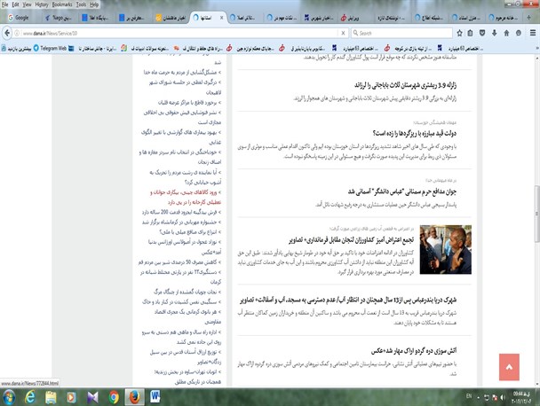This screenshot has width=540, height=406.
Task: Switch to the اخبار هاشتان tab
Action: pos(171,18)
